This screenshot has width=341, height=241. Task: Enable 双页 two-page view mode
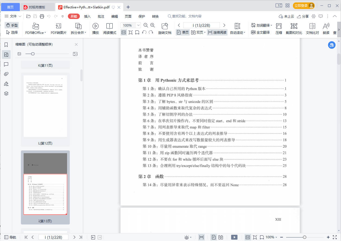198,33
